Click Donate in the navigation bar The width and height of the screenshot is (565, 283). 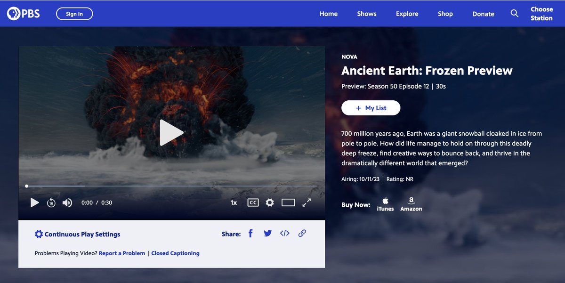tap(484, 14)
